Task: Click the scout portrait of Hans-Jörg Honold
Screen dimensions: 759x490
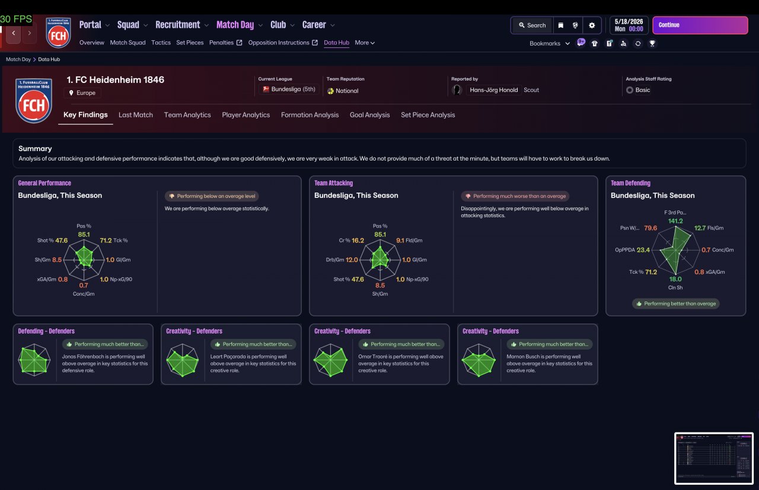Action: click(457, 90)
